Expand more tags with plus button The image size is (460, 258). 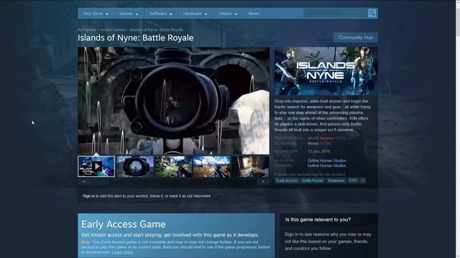point(363,181)
